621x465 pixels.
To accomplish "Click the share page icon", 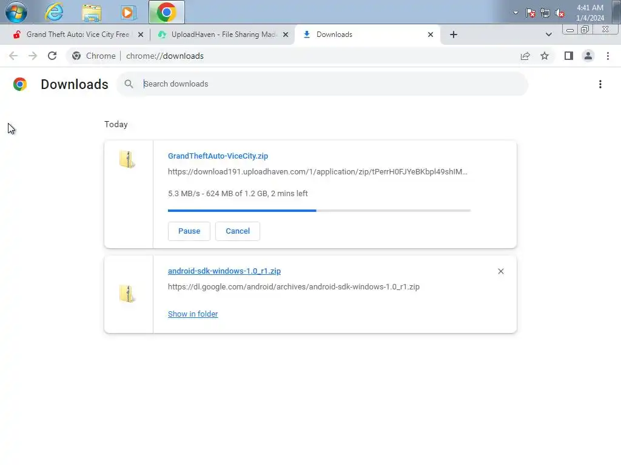I will [x=525, y=56].
